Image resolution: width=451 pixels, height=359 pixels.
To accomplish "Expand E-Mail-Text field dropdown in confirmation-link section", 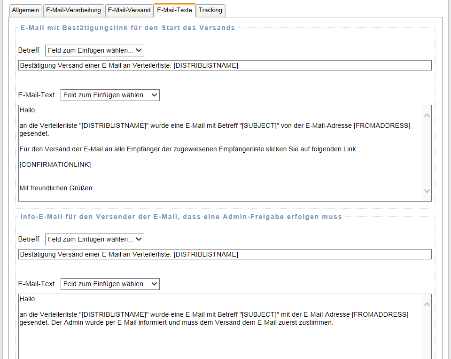I will (110, 95).
